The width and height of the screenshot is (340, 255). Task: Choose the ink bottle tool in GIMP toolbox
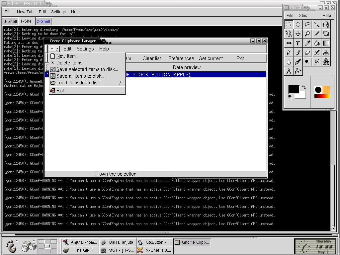point(326,61)
